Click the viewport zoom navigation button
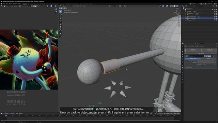The width and height of the screenshot is (218, 123). point(179,18)
